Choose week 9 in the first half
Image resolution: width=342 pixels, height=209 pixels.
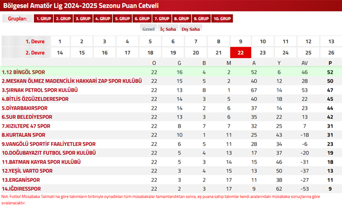[x=241, y=41]
